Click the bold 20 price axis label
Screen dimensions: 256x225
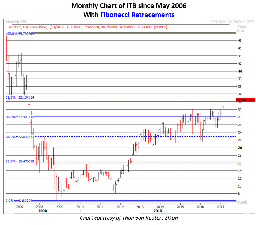[240, 148]
